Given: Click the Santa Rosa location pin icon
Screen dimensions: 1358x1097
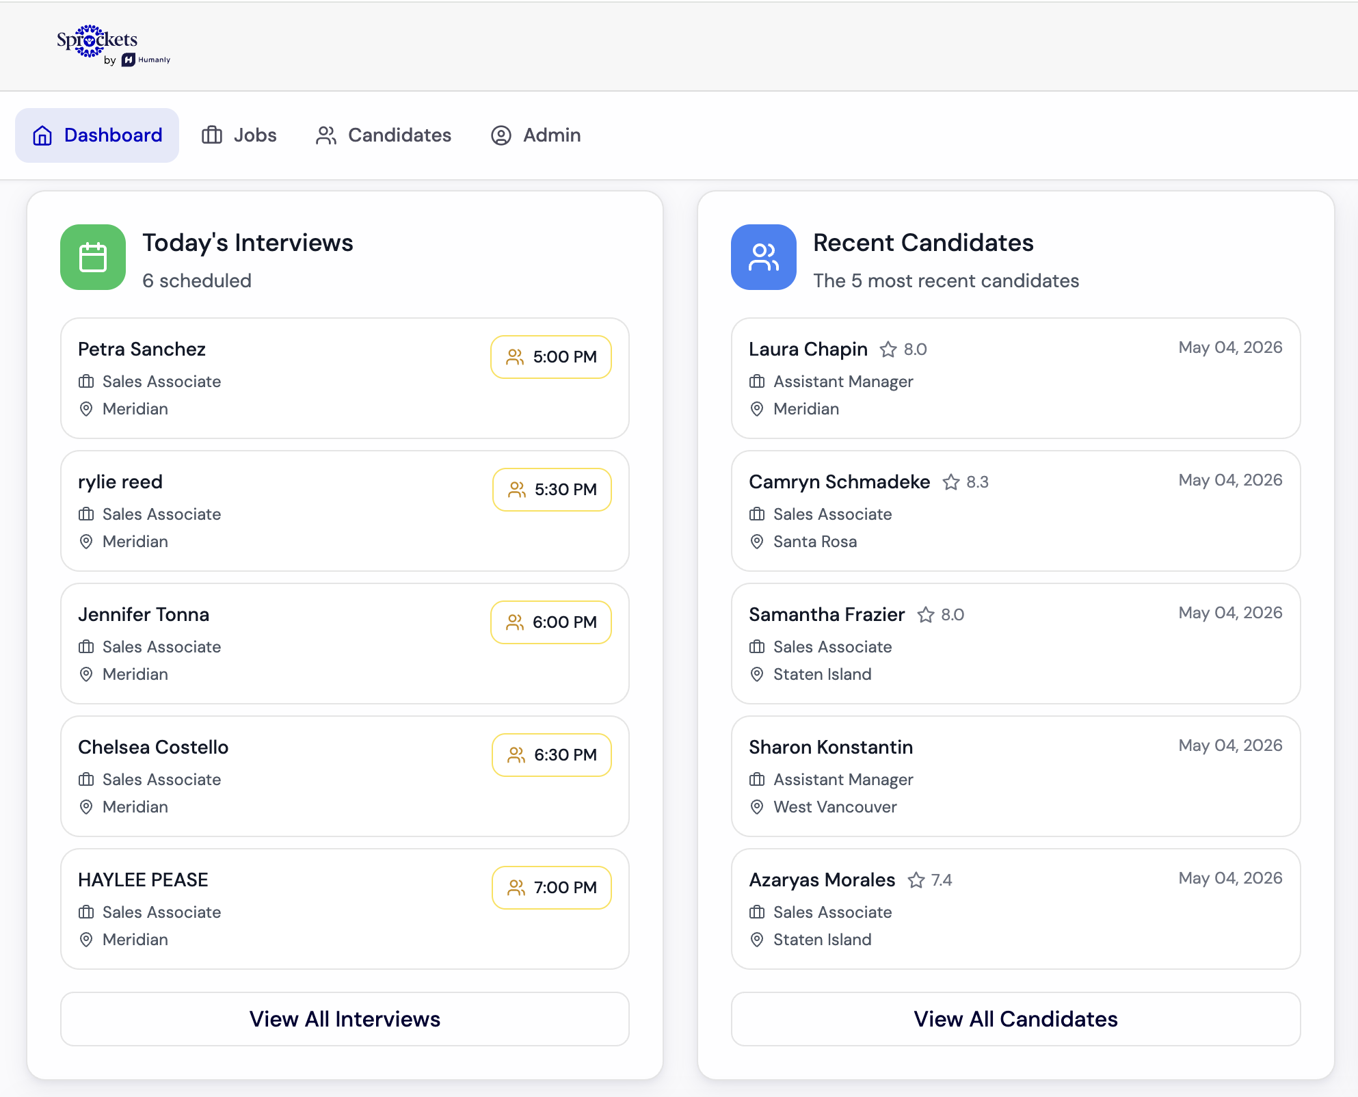Looking at the screenshot, I should (757, 542).
